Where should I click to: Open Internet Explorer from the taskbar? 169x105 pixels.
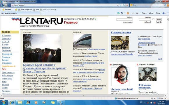coord(12,102)
